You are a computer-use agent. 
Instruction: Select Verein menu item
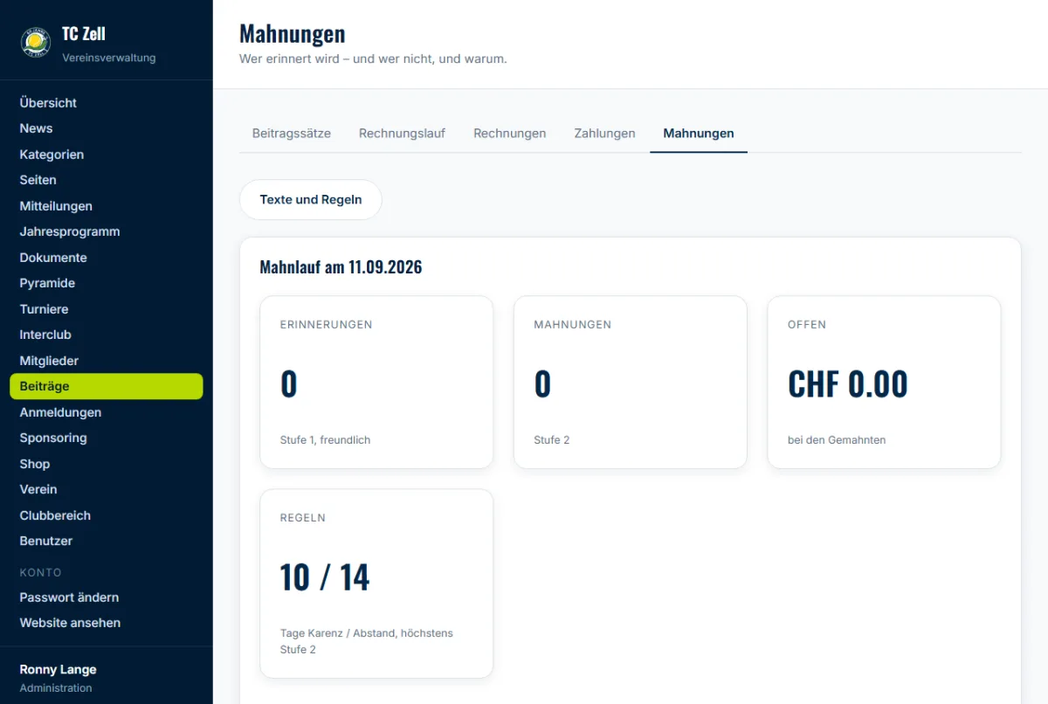click(x=106, y=489)
